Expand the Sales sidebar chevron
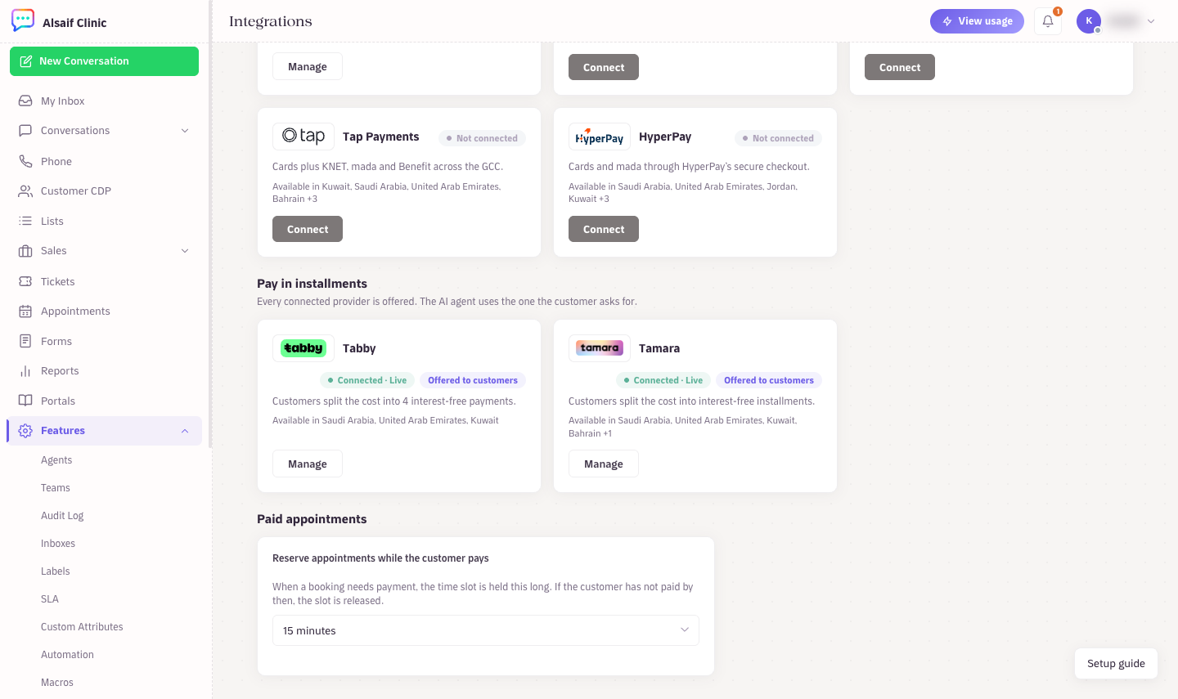Viewport: 1178px width, 699px height. pos(185,251)
